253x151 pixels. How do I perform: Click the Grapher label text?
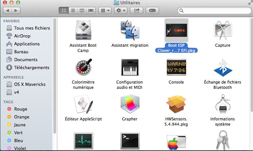(130, 119)
